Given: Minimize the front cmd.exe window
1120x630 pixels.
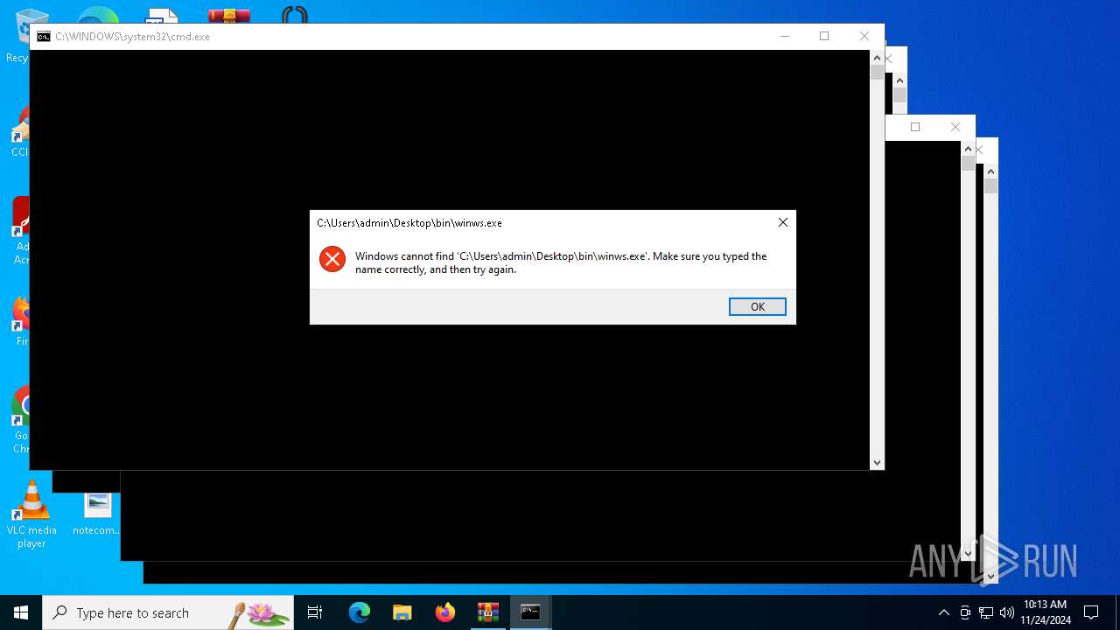Looking at the screenshot, I should (x=784, y=36).
